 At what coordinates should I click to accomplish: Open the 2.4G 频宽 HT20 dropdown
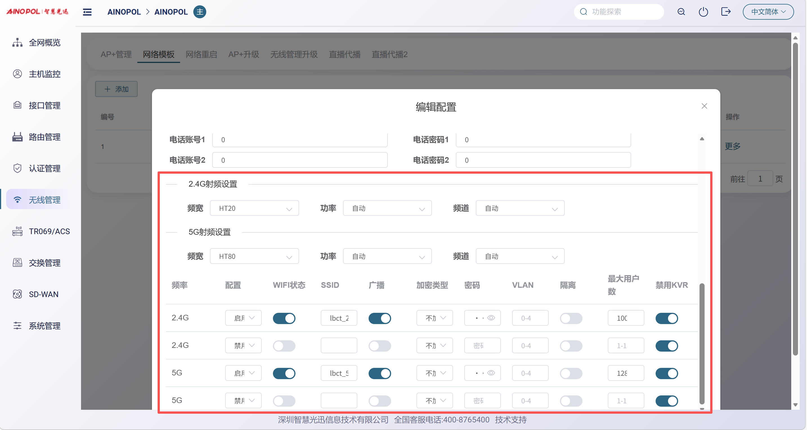254,209
